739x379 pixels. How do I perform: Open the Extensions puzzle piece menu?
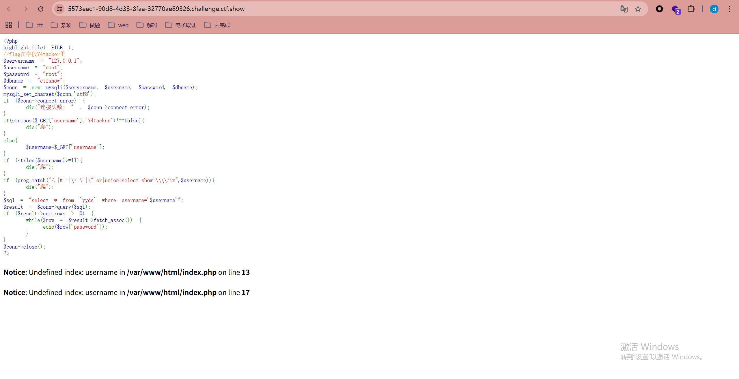pos(691,9)
